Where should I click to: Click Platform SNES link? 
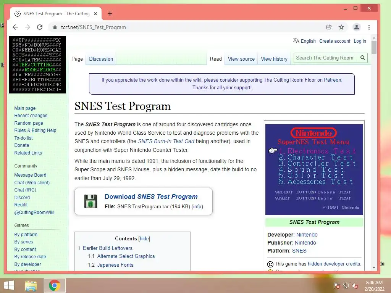299,251
